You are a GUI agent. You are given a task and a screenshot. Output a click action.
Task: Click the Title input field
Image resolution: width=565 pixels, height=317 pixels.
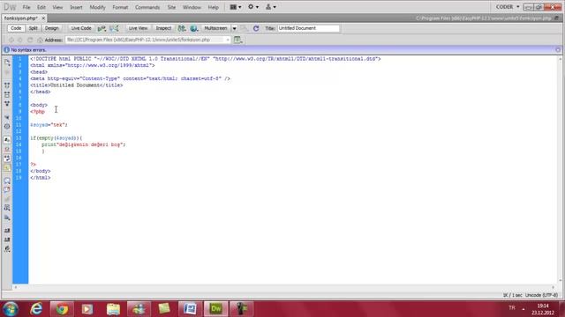pyautogui.click(x=308, y=28)
